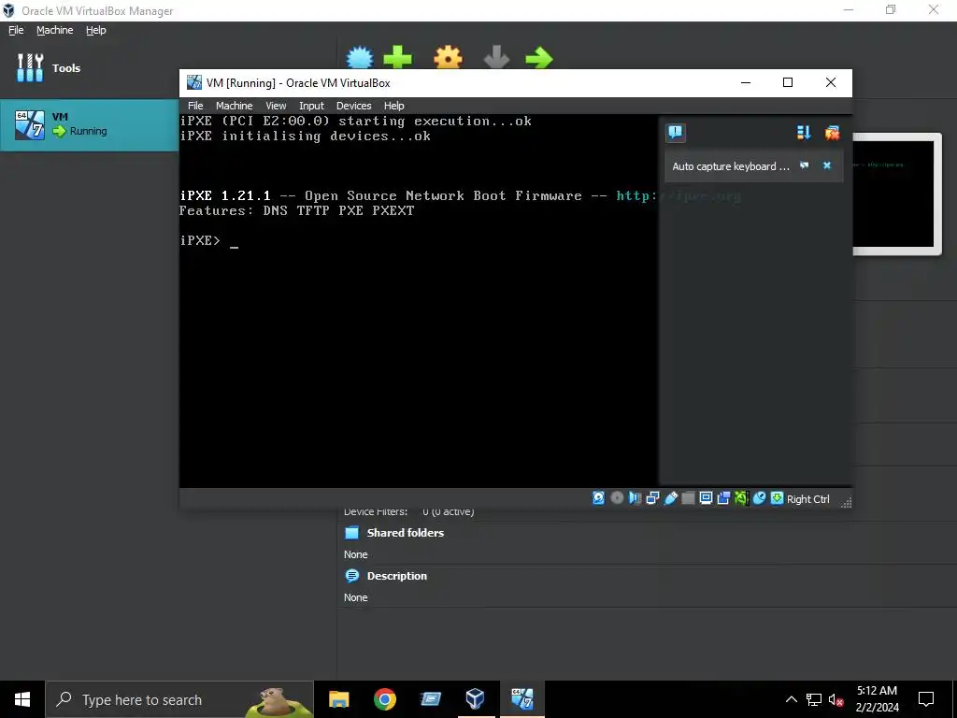Click the green CPU/VM features status icon
Viewport: 957px width, 718px height.
coord(741,498)
